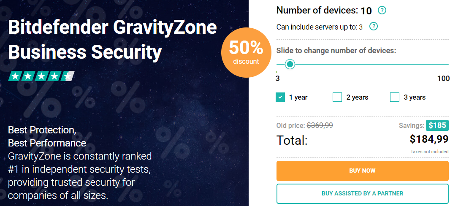Uncheck the 1 year checkbox
The width and height of the screenshot is (469, 206).
pyautogui.click(x=280, y=97)
